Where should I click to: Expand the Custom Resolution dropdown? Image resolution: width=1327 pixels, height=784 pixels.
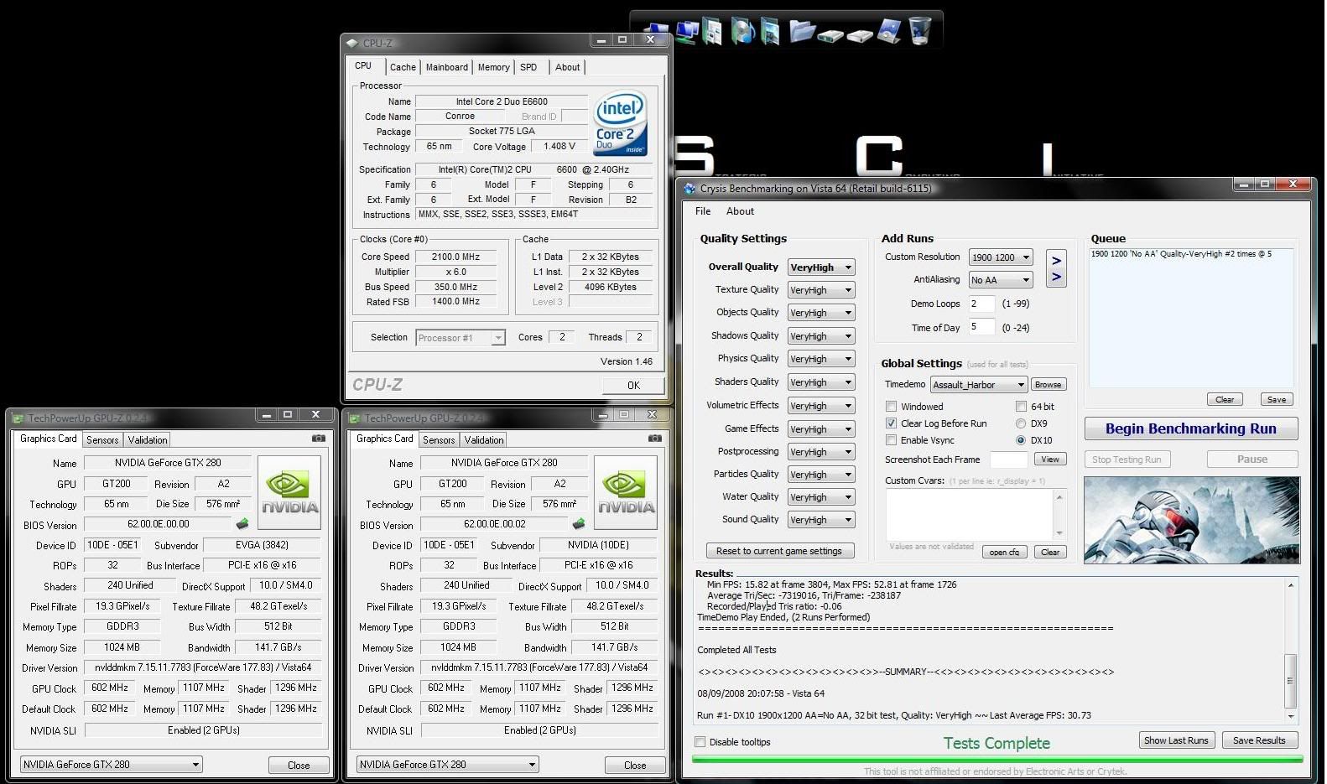(1000, 257)
